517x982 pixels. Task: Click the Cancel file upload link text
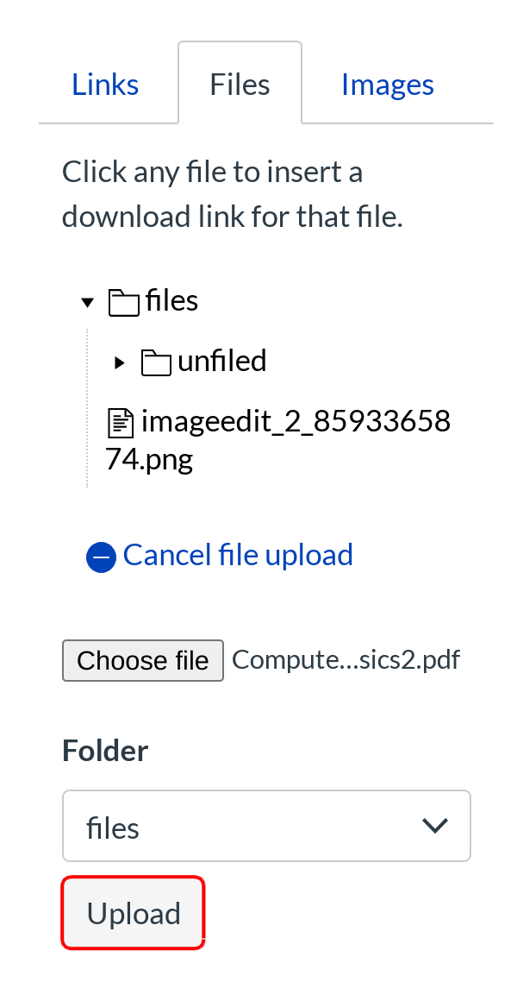tap(238, 555)
